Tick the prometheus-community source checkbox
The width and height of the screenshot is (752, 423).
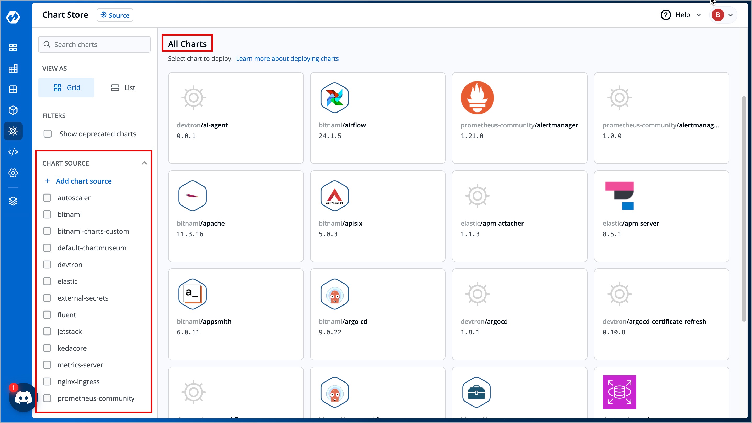point(47,398)
